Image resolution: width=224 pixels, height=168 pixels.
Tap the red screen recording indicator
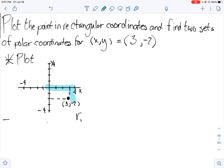tap(196, 2)
